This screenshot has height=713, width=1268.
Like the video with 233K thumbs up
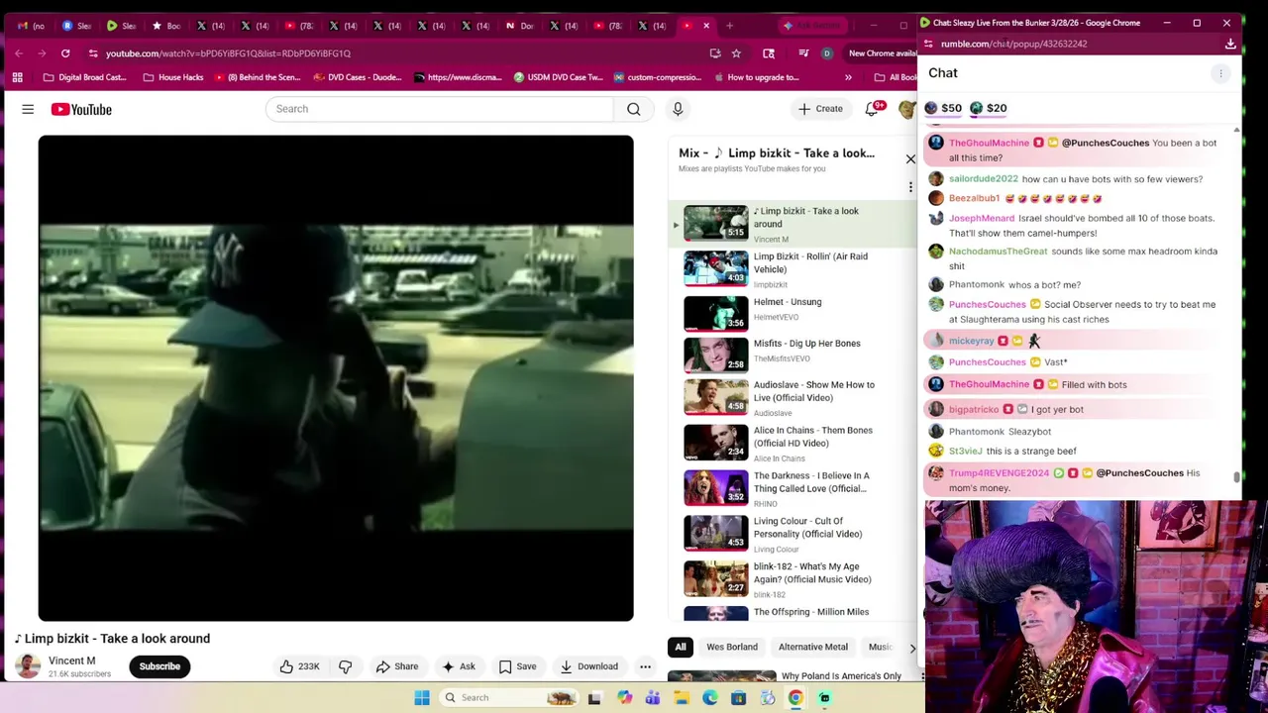[299, 666]
